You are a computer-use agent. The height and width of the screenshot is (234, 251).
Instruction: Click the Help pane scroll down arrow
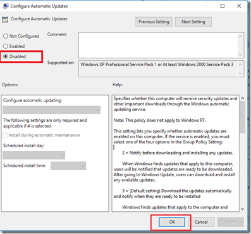[x=242, y=209]
